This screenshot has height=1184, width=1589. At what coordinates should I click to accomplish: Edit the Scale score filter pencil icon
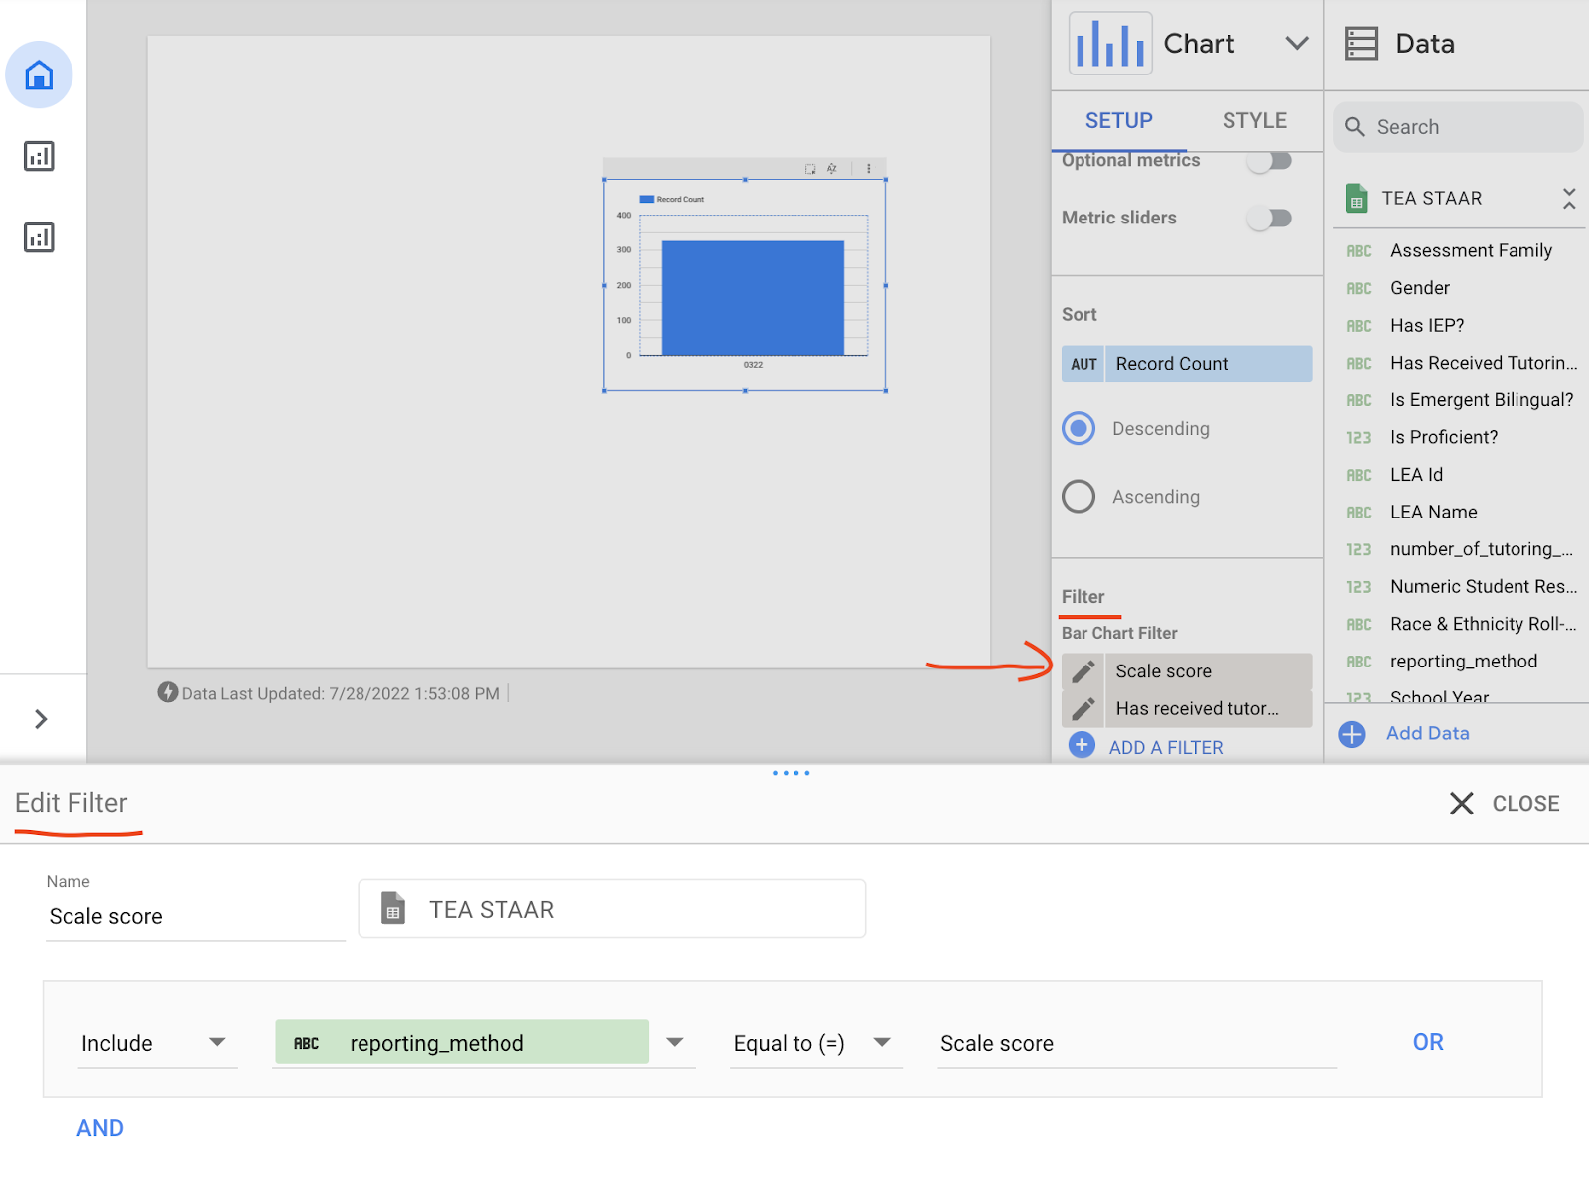point(1083,671)
